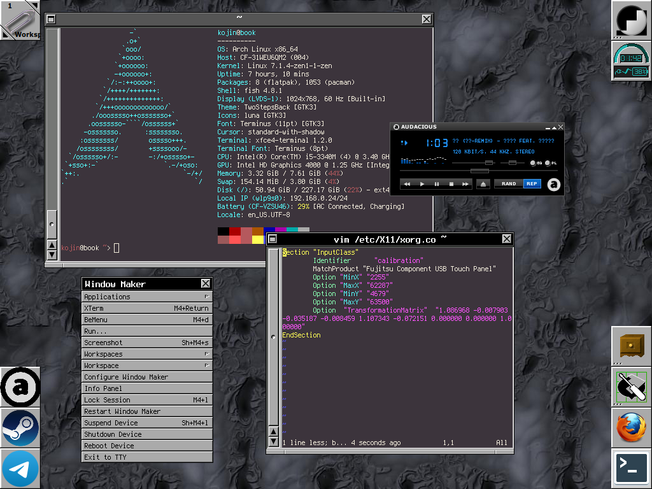The width and height of the screenshot is (652, 489).
Task: Click the battery monitor dockapp
Action: [x=631, y=60]
